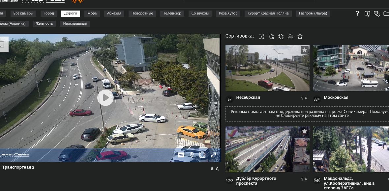Select the Газпром (Альпика) tab
389x191 pixels.
(14, 23)
